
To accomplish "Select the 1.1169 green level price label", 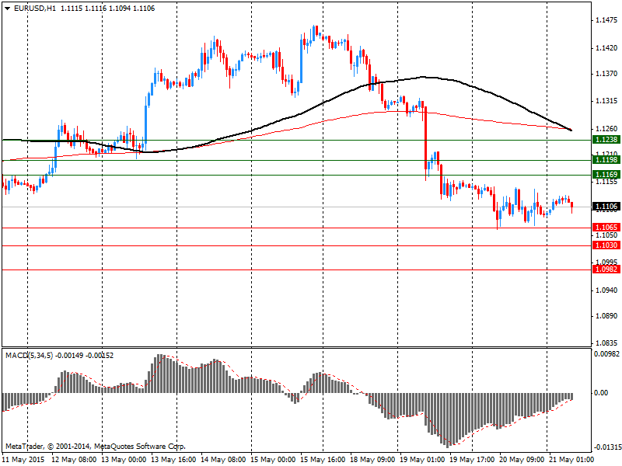I will click(x=606, y=174).
